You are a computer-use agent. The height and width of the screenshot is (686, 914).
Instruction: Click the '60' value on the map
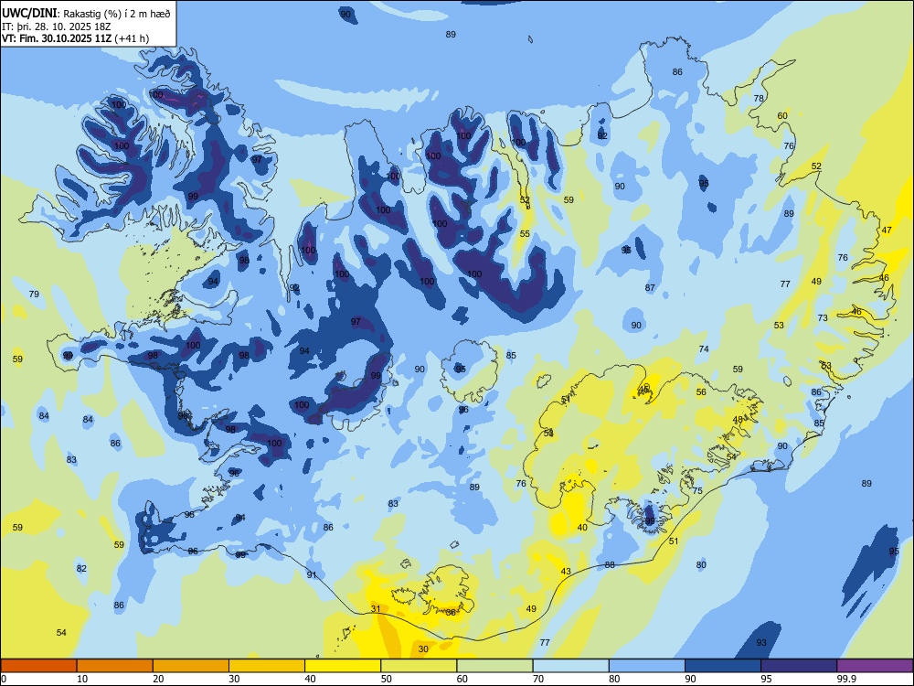tap(782, 115)
